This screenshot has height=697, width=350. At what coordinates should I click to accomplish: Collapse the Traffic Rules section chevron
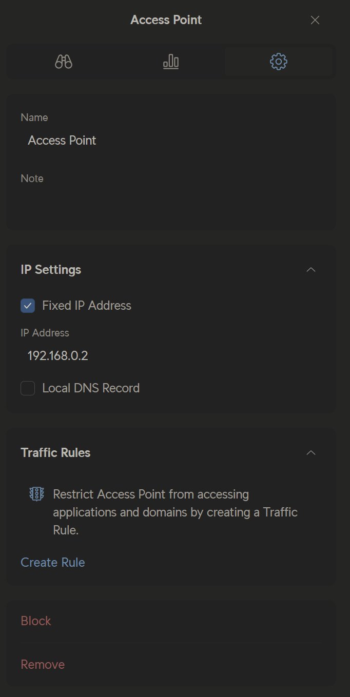pyautogui.click(x=310, y=453)
